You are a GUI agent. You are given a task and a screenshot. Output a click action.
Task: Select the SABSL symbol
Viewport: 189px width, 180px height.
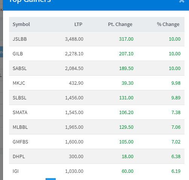pos(20,69)
